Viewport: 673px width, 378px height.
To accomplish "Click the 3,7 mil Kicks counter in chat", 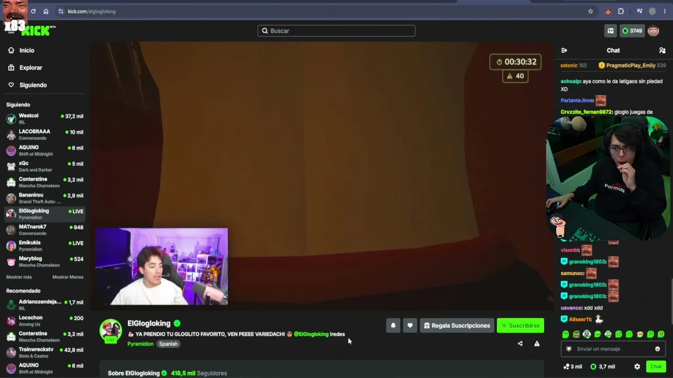I will [x=603, y=367].
